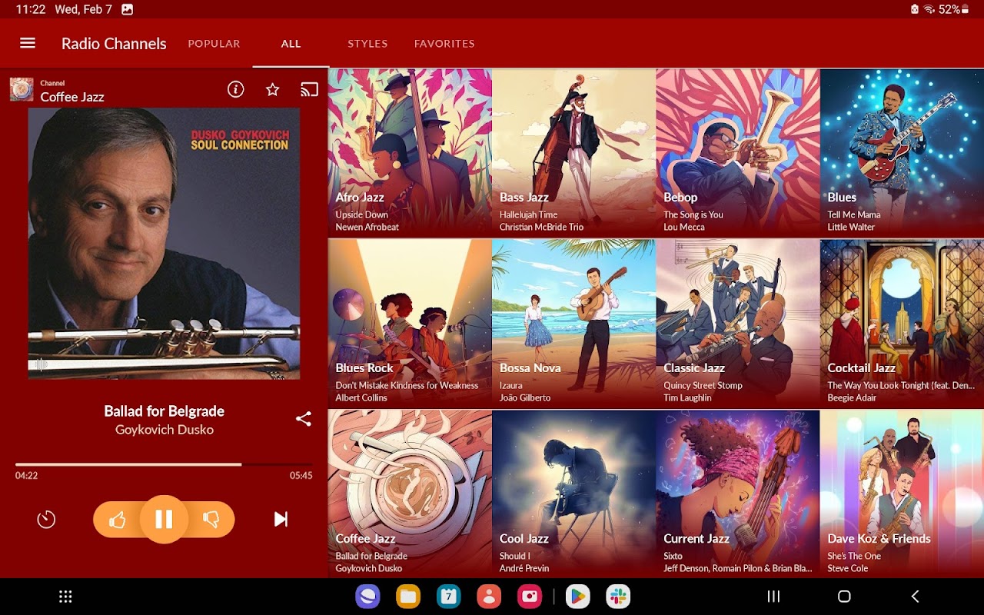Viewport: 984px width, 615px height.
Task: Pause the playing track
Action: (164, 520)
